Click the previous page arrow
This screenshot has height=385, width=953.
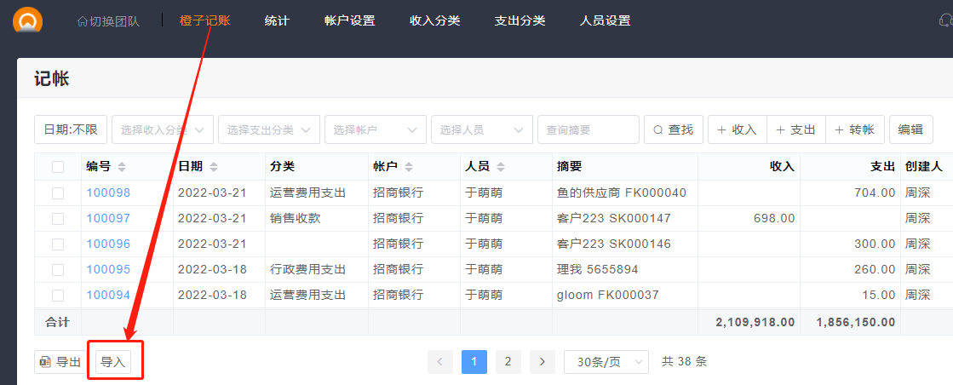coord(440,362)
